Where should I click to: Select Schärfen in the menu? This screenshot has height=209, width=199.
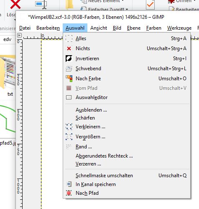(127, 118)
